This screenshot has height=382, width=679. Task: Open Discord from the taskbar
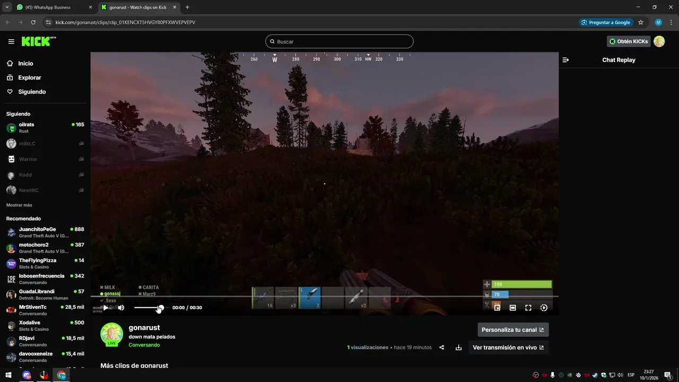tap(27, 375)
